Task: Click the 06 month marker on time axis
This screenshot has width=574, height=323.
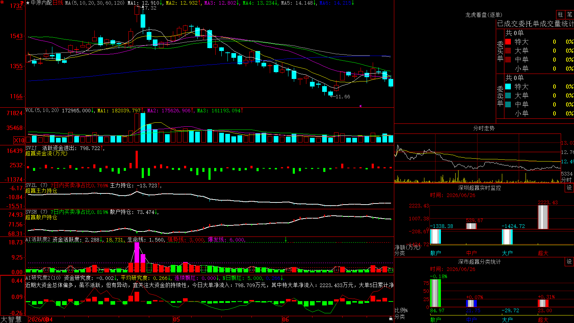Action: 286,319
